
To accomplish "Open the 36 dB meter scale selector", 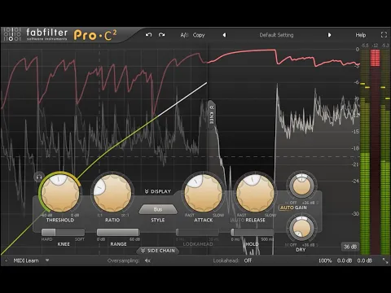I will (350, 247).
